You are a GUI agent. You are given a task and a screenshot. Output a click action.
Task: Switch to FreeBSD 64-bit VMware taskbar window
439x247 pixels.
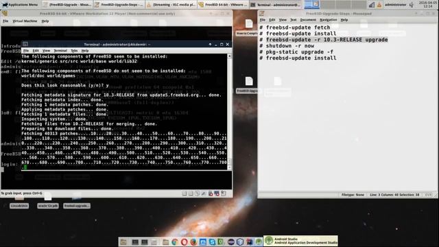point(222,5)
